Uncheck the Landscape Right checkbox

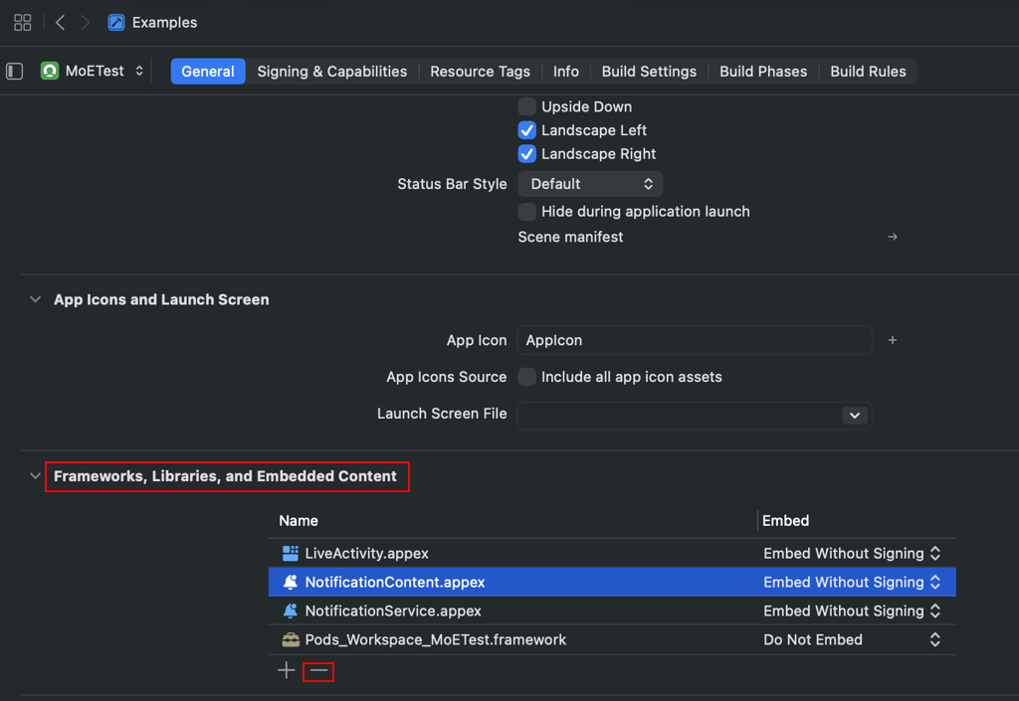tap(527, 154)
